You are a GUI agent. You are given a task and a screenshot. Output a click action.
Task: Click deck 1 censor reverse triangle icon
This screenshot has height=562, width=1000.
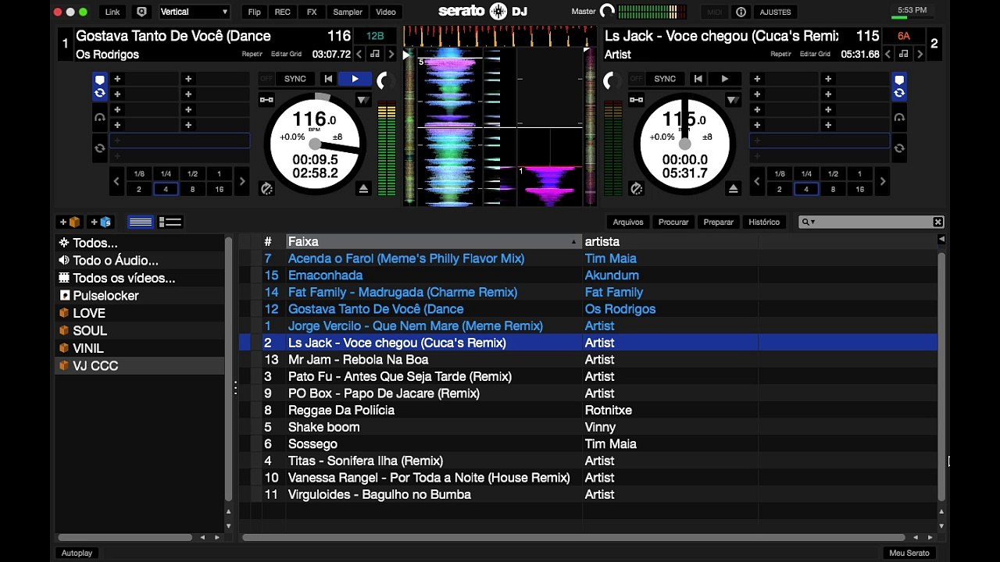363,100
